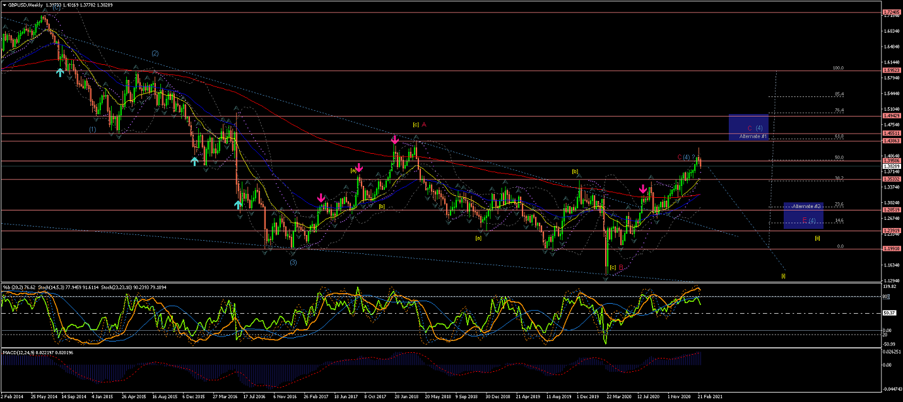
Task: Click the cyan arrow at the 2016 gap-down low
Action: (238, 204)
